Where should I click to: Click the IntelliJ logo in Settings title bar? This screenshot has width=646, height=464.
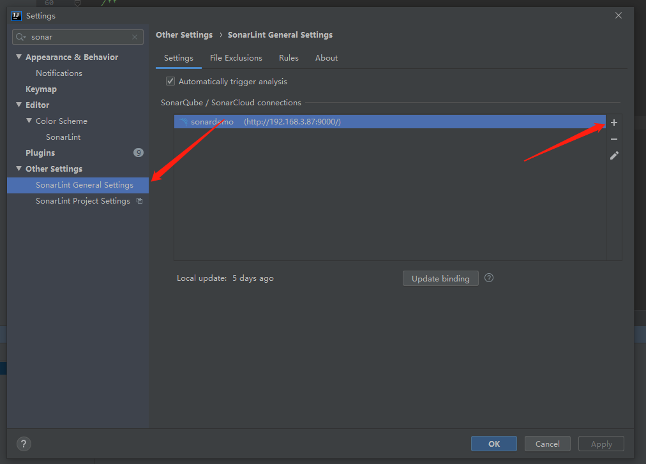click(x=17, y=16)
